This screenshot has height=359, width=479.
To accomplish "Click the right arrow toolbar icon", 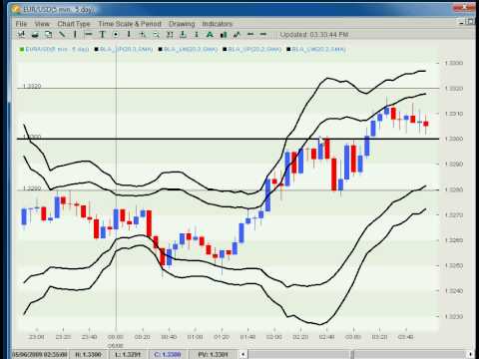I will (263, 34).
